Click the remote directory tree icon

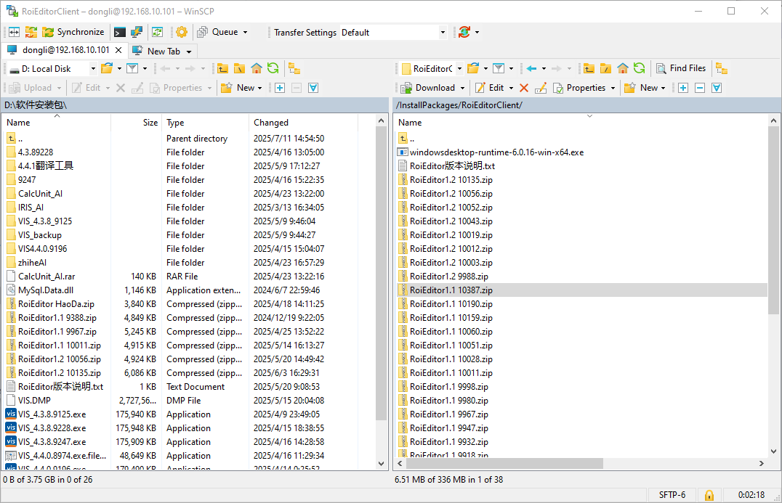click(722, 68)
